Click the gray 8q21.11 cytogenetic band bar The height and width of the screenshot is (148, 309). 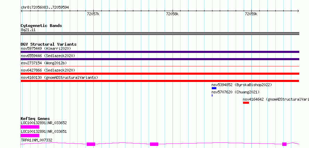[x=160, y=34]
